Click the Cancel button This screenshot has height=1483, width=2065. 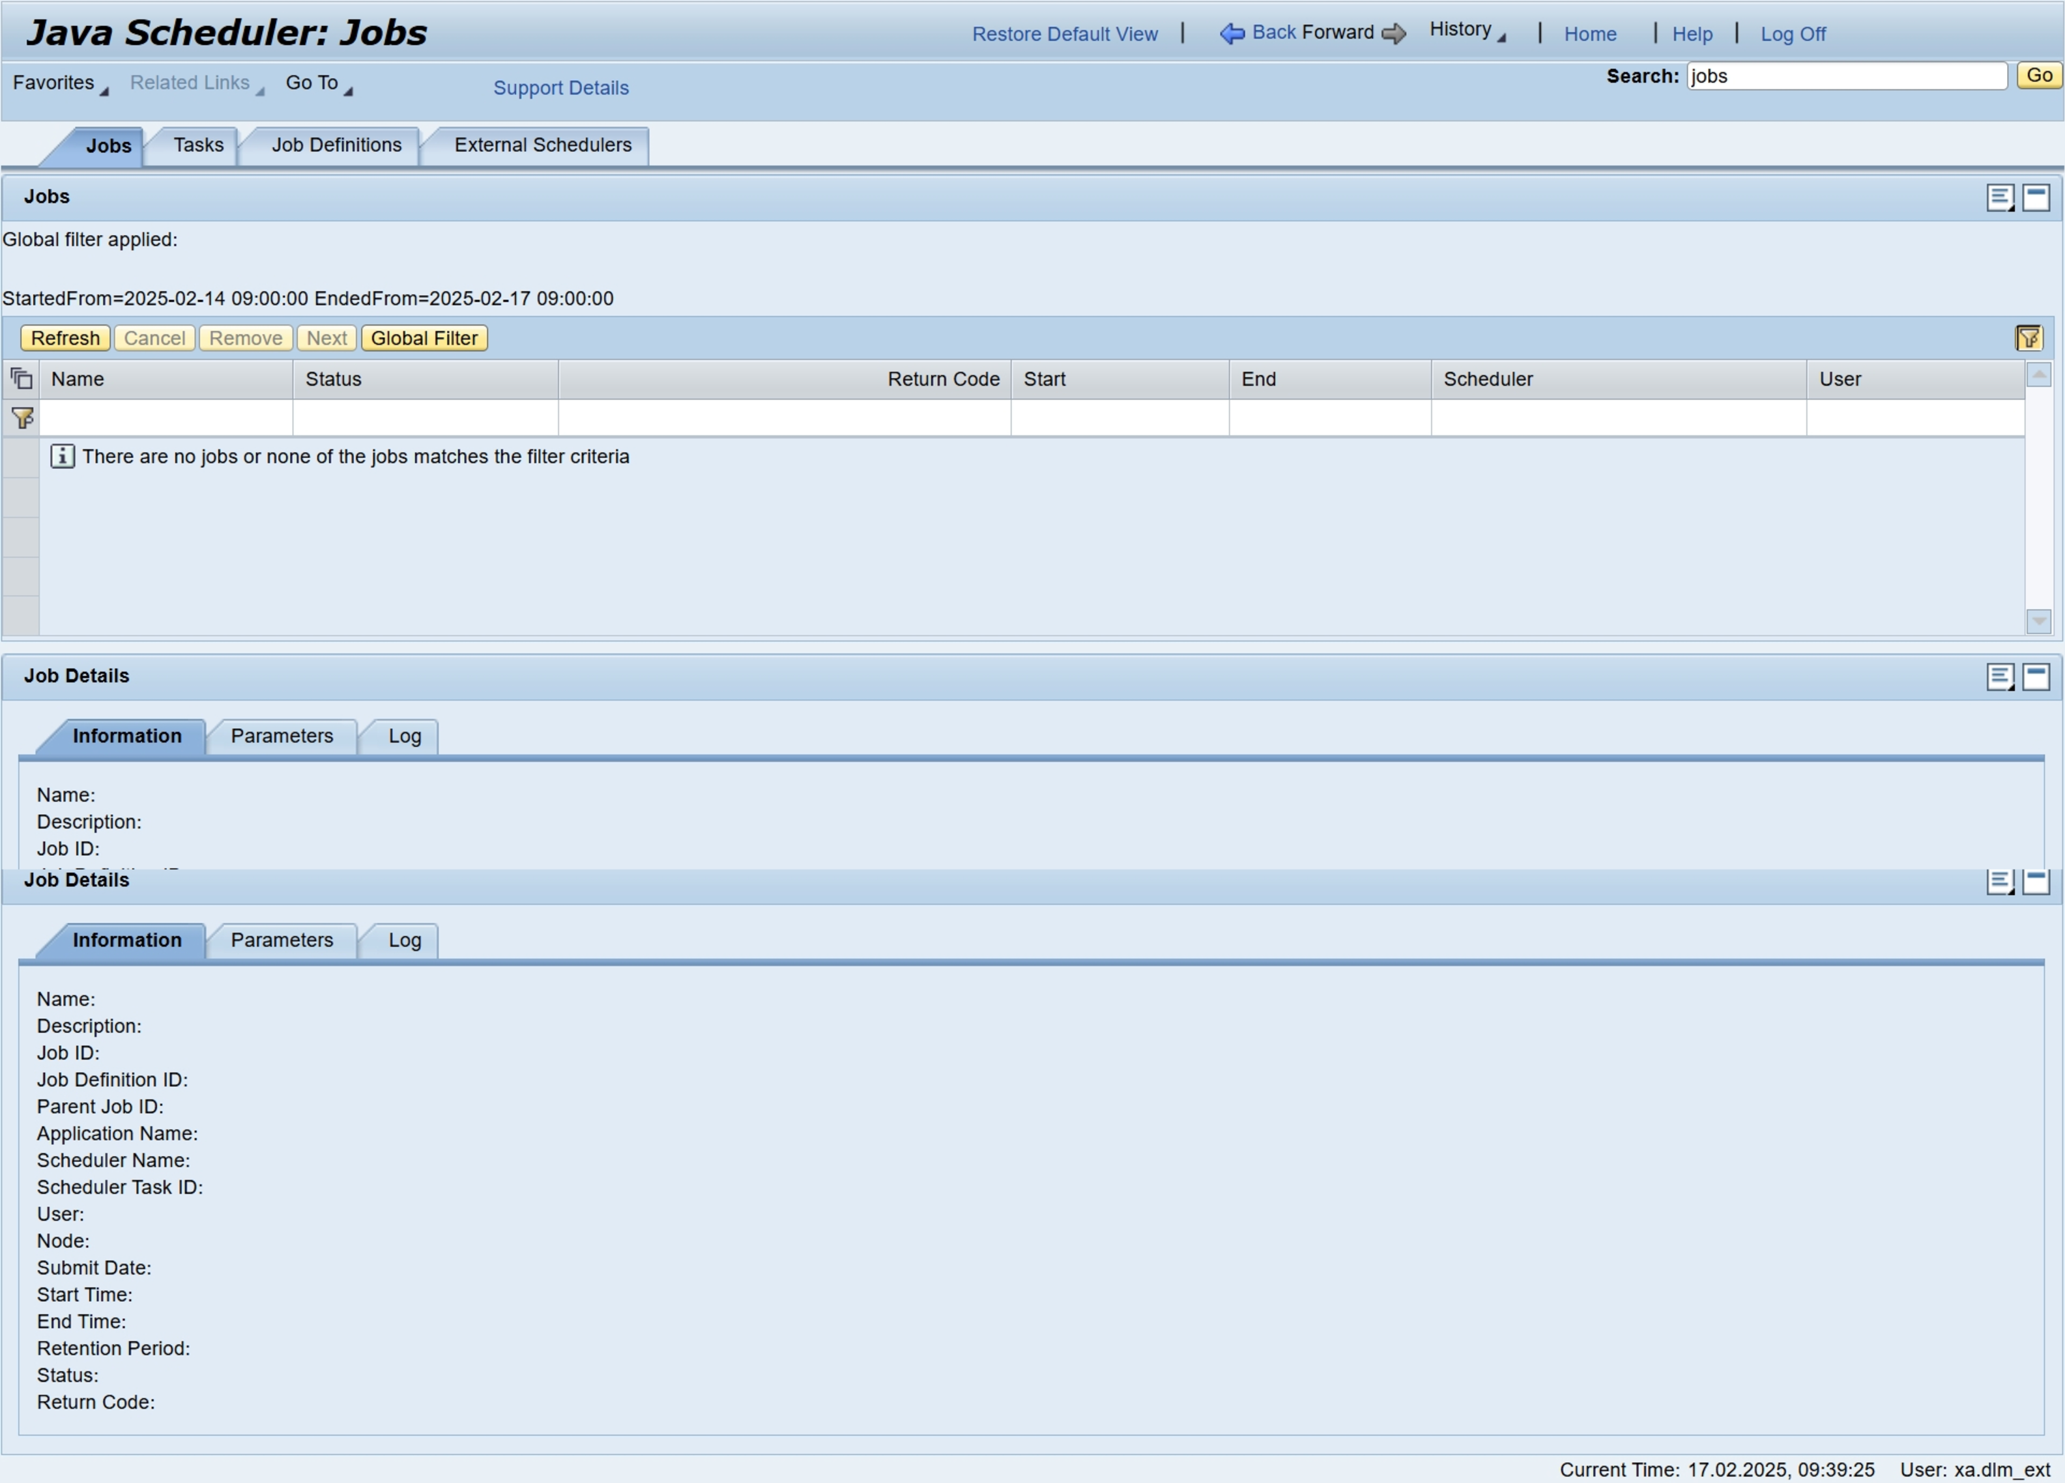tap(155, 339)
